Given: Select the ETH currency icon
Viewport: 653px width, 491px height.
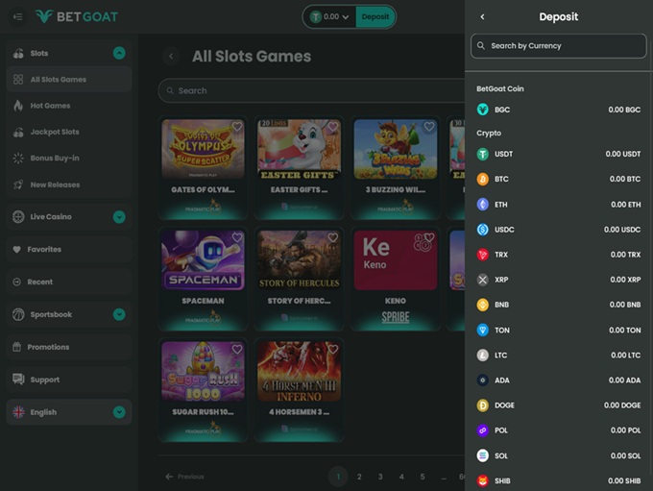Looking at the screenshot, I should [483, 204].
